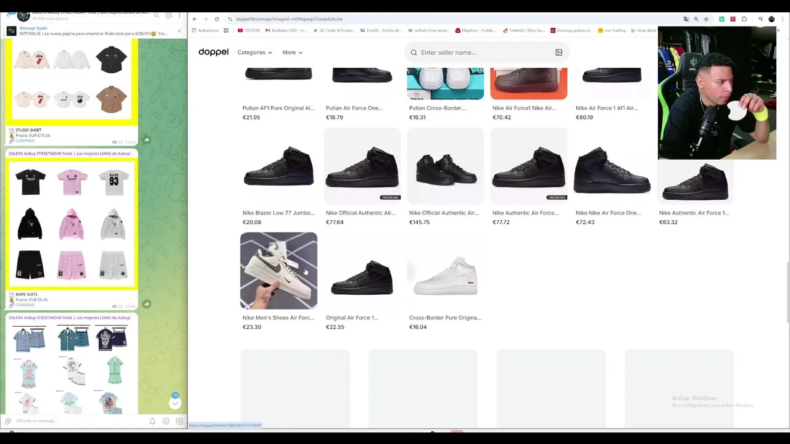Open Cross-Border Pure Original white sneaker image
This screenshot has height=444, width=790.
tap(445, 271)
